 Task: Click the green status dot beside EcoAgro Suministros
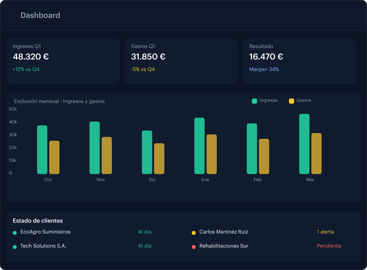tap(15, 233)
